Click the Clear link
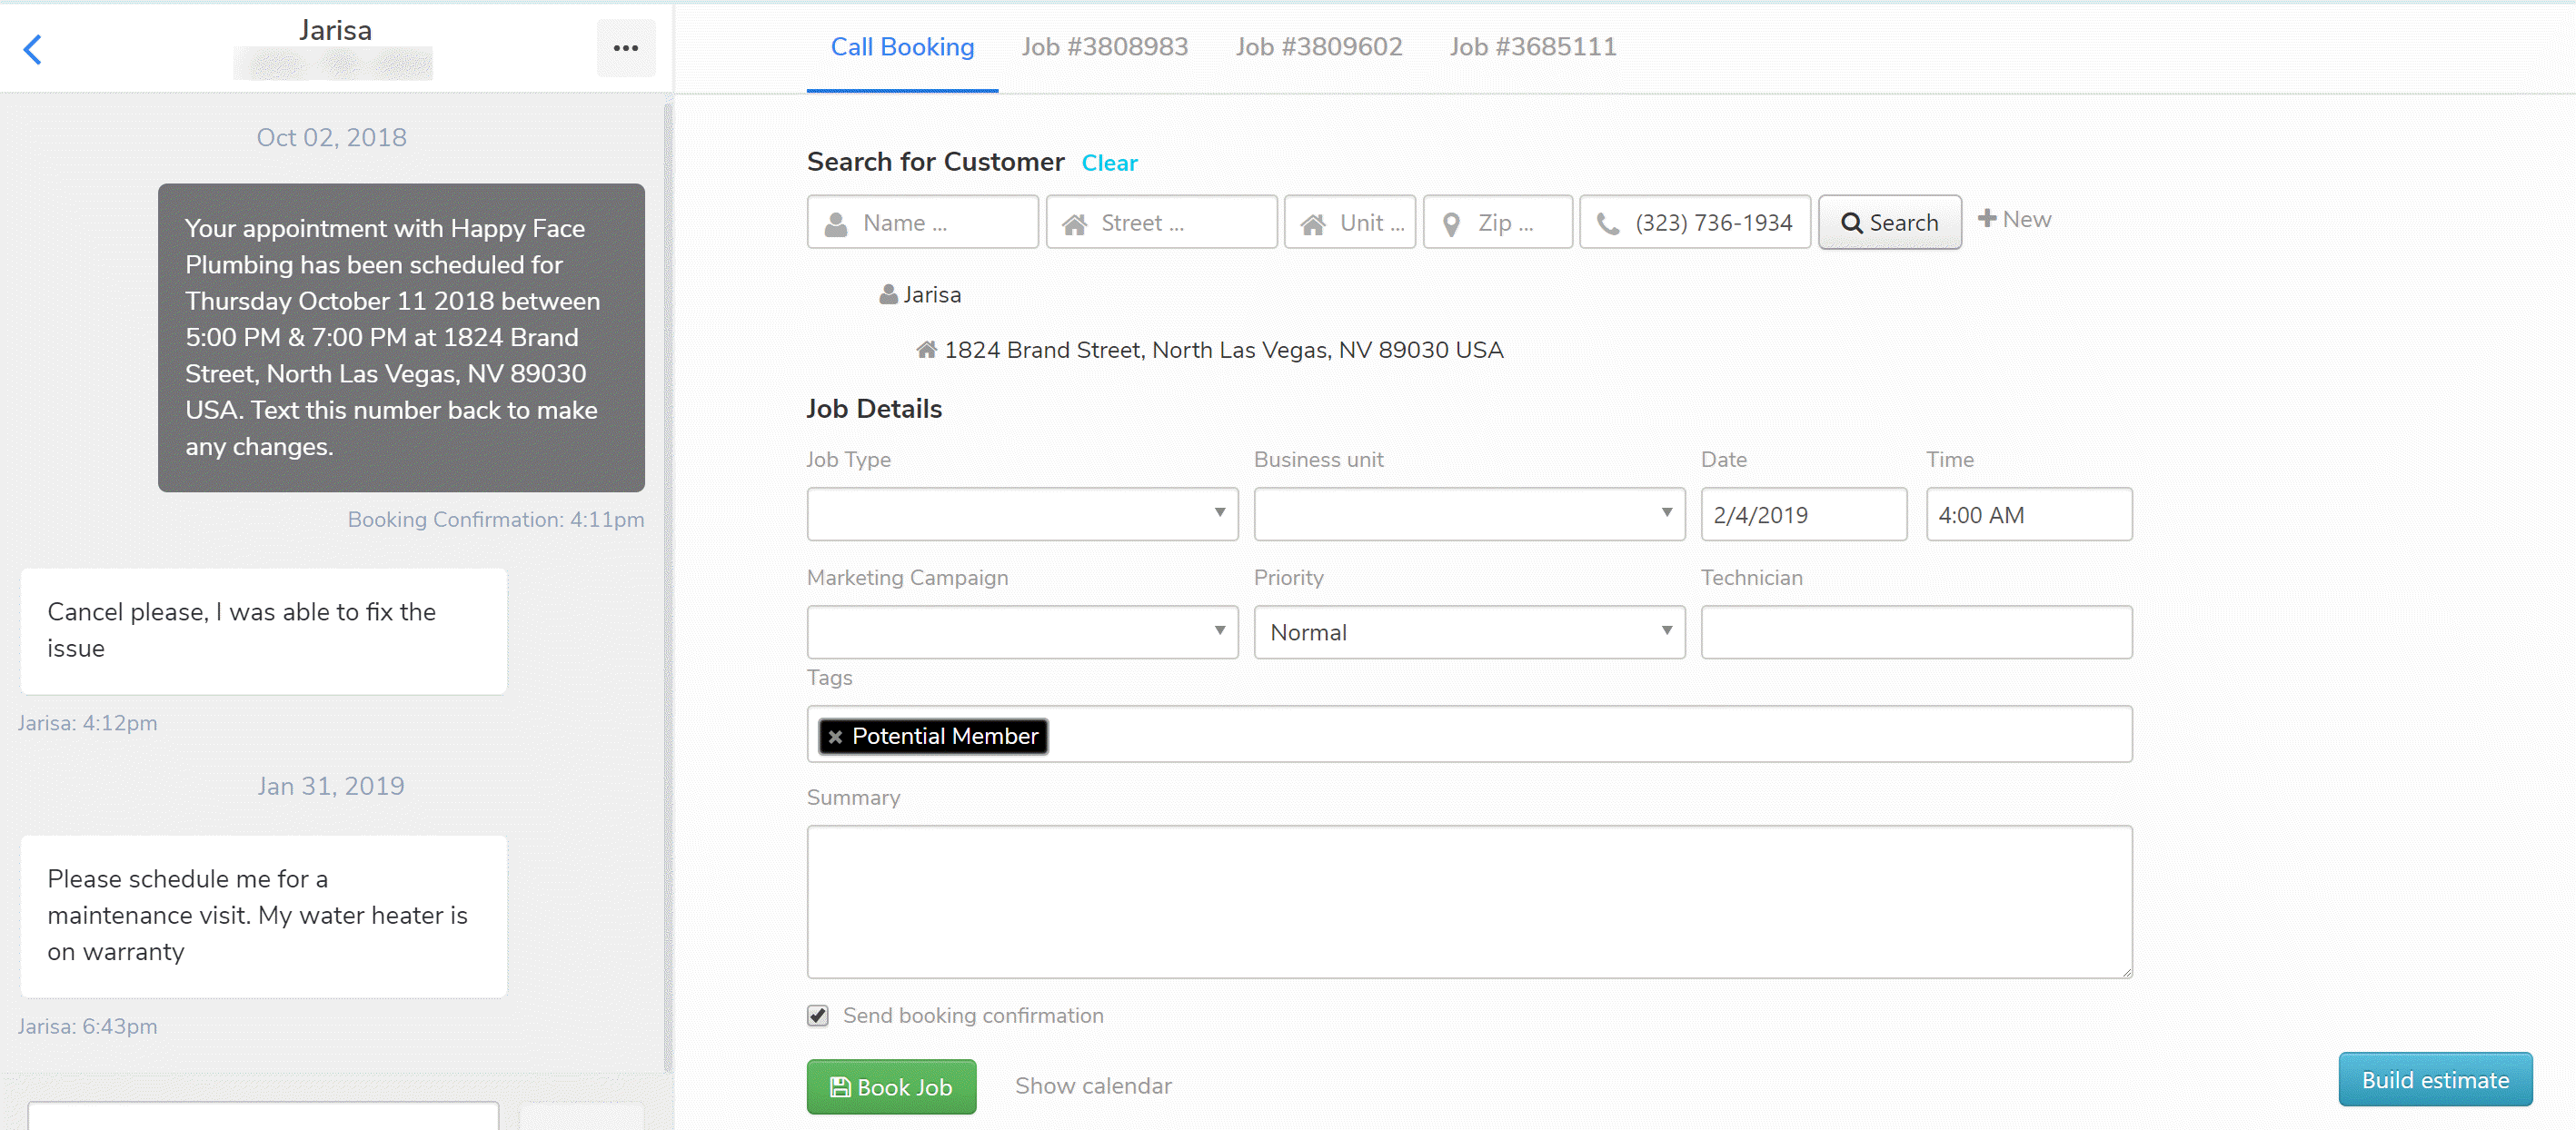Screen dimensions: 2576x1130 [x=1109, y=163]
